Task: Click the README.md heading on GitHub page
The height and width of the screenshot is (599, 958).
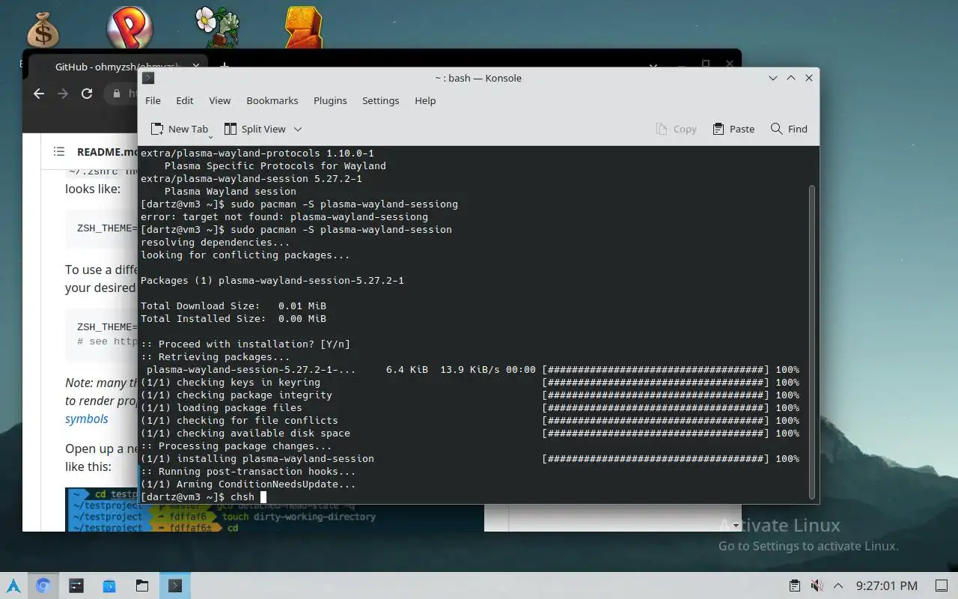Action: tap(107, 151)
